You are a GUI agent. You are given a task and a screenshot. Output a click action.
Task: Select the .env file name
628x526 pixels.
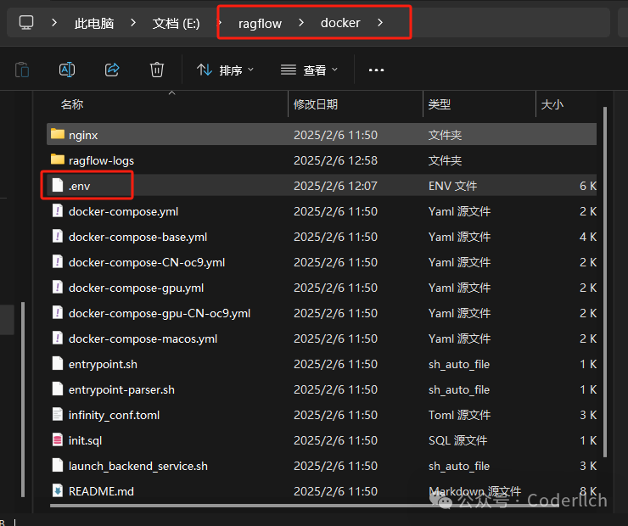coord(79,186)
